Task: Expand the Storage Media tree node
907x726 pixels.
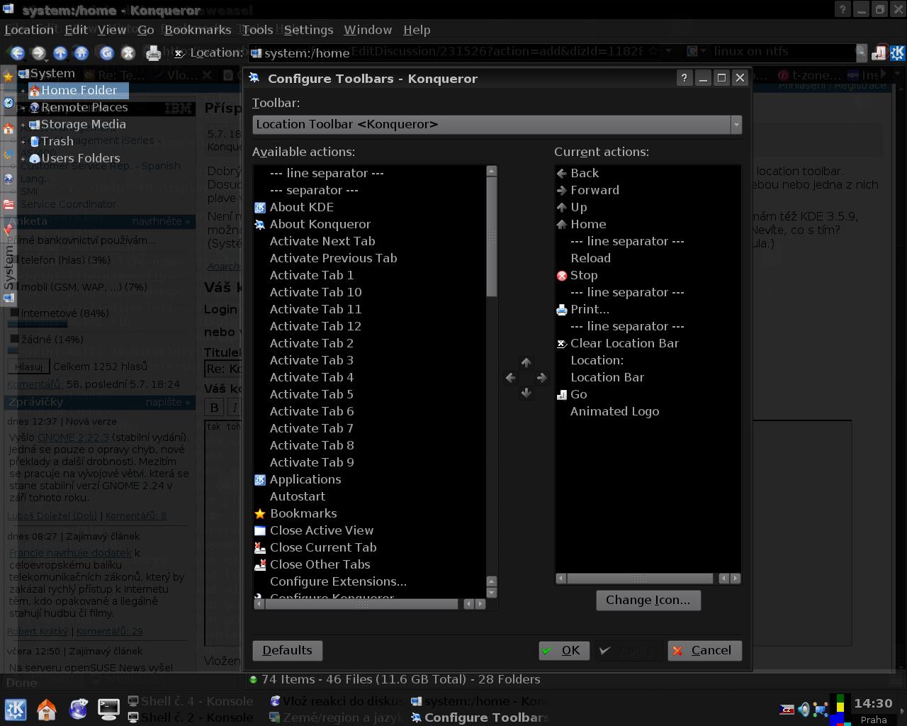Action: point(23,125)
